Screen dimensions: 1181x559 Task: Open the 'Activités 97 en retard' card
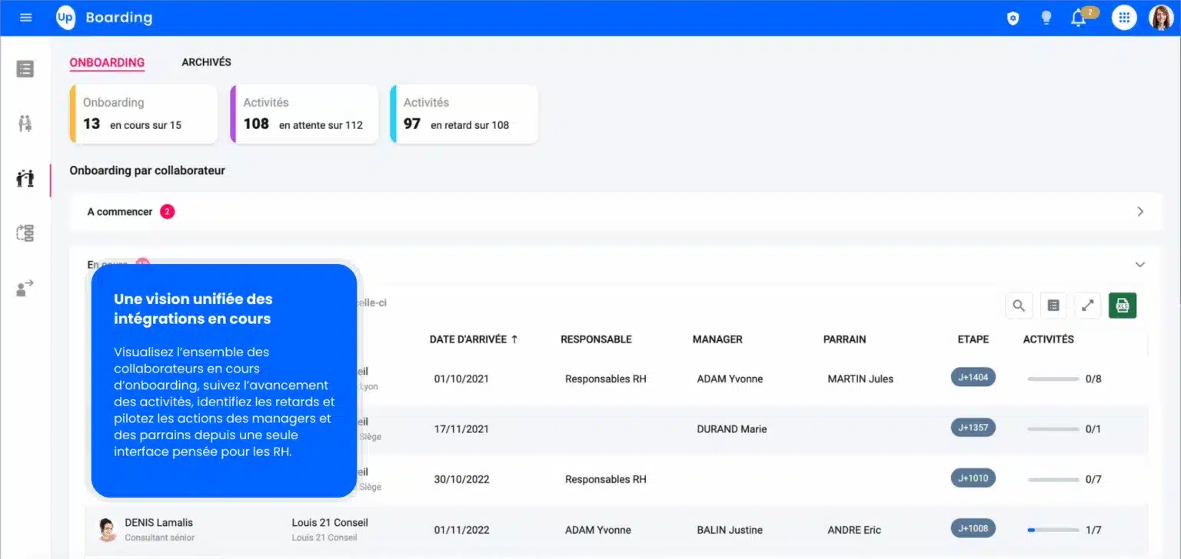click(464, 114)
